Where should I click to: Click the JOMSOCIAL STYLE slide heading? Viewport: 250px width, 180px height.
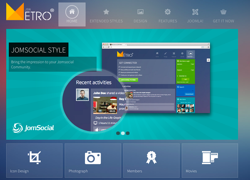pos(38,50)
